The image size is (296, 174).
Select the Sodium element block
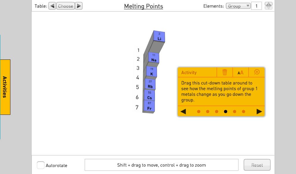coord(154,58)
